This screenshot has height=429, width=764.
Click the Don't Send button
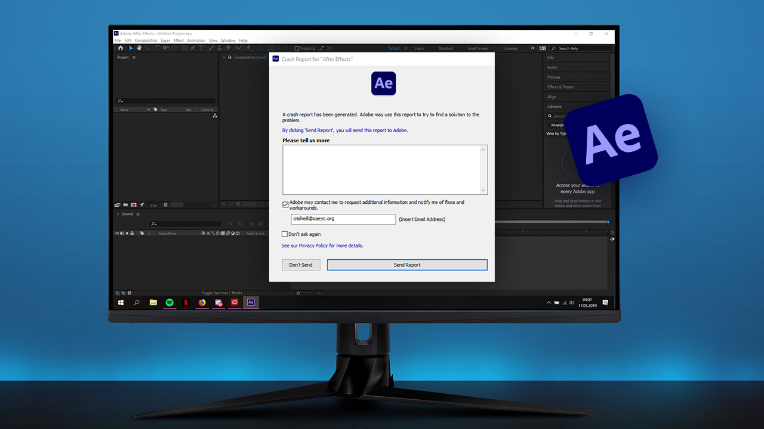coord(301,265)
